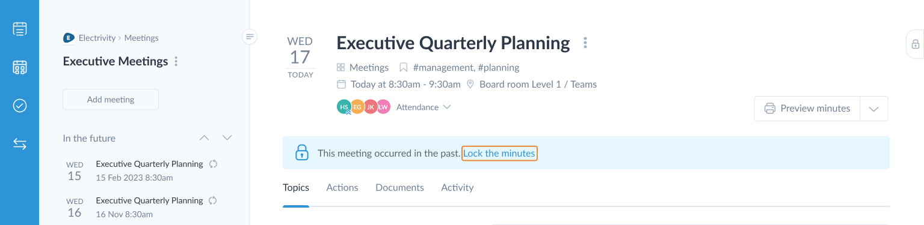Expand future meetings with down chevron
The height and width of the screenshot is (225, 924).
click(x=227, y=138)
